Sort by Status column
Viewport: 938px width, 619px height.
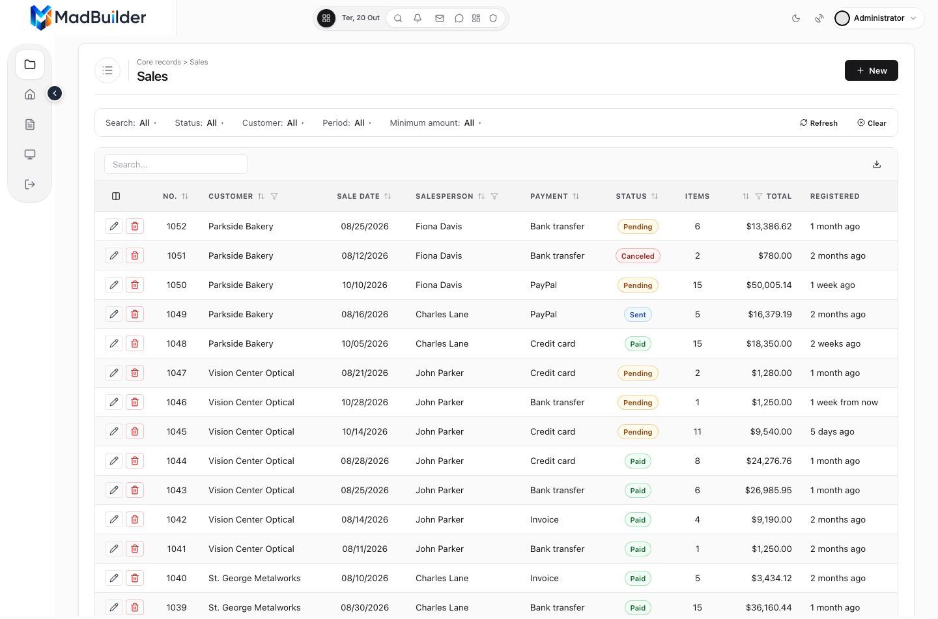coord(655,196)
